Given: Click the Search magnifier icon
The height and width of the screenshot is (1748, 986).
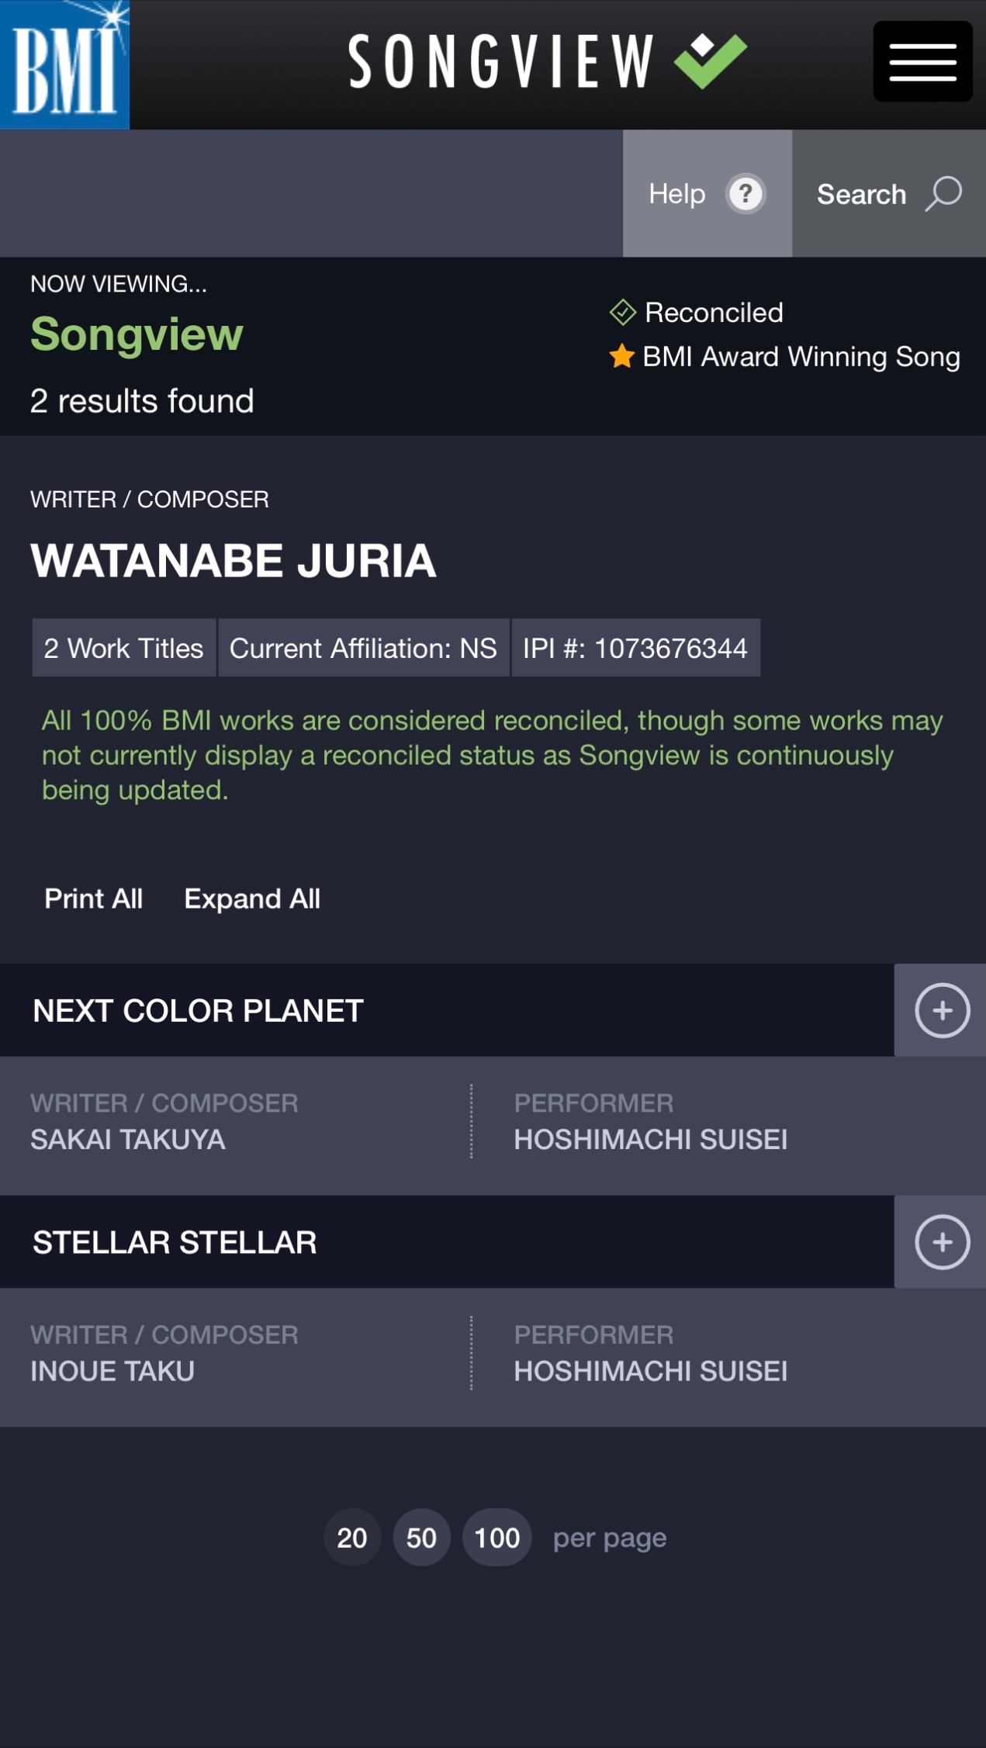Looking at the screenshot, I should coord(943,194).
